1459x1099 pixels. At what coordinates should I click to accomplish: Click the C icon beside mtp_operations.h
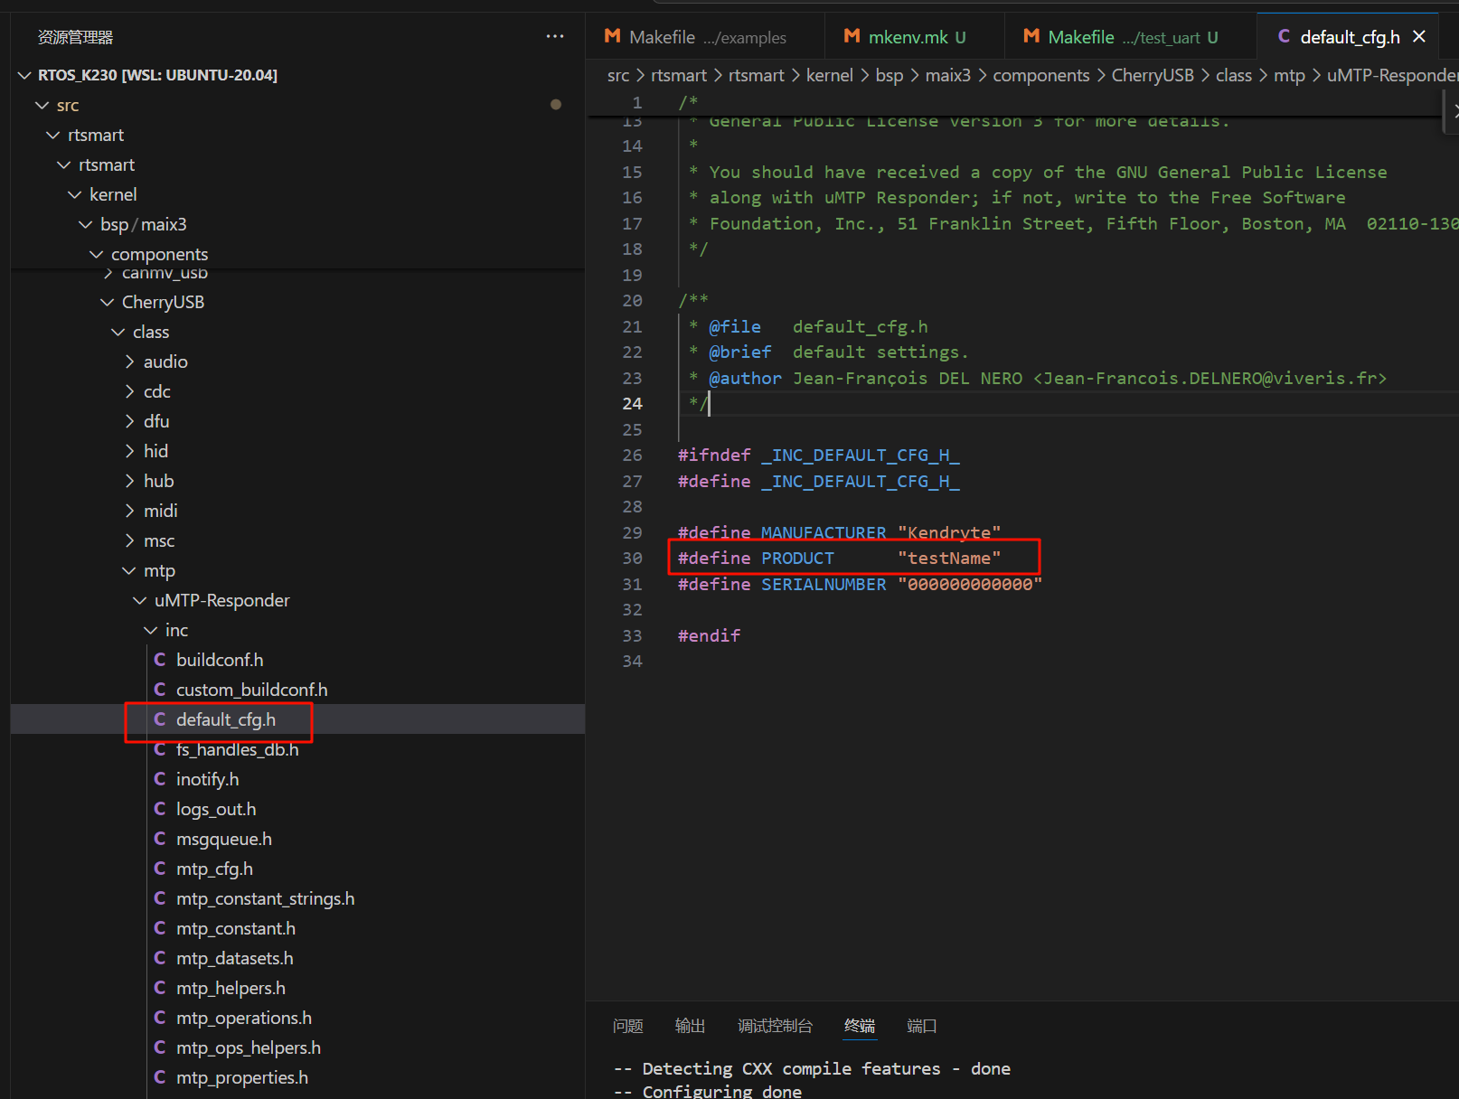click(x=160, y=1018)
